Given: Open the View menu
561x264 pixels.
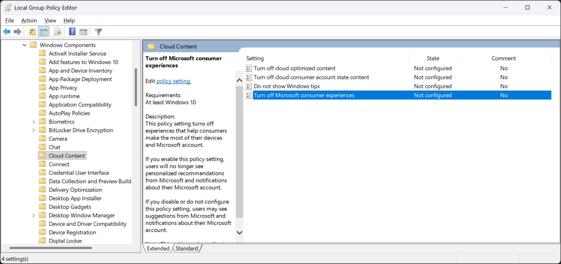Looking at the screenshot, I should (x=50, y=21).
